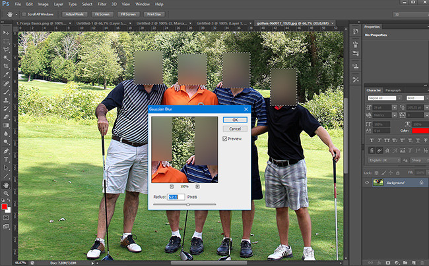Open the English: UK language dropdown
This screenshot has height=266, width=429.
pos(381,159)
